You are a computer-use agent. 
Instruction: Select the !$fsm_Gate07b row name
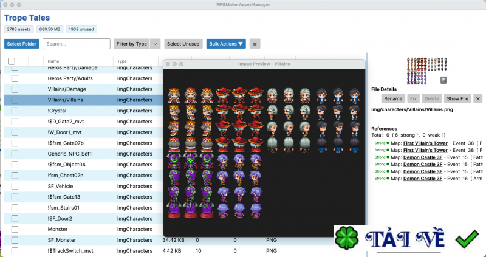66,143
